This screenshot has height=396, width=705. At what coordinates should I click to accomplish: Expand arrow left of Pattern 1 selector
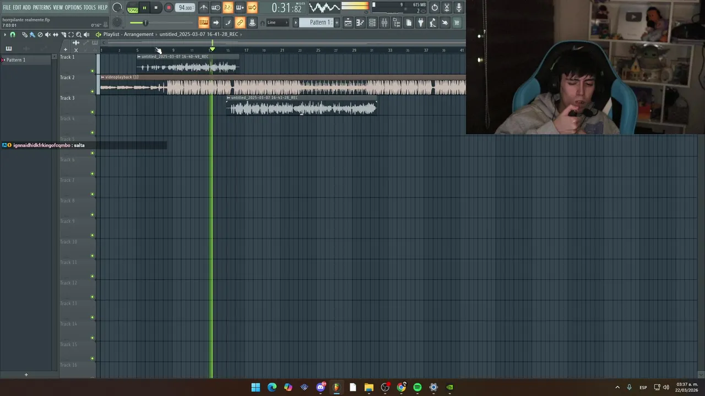point(295,23)
